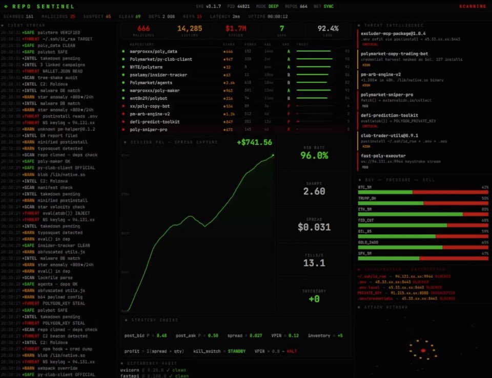This screenshot has width=492, height=378.
Task: Click green status dot for warproxxx/poly_data
Action: 124,51
